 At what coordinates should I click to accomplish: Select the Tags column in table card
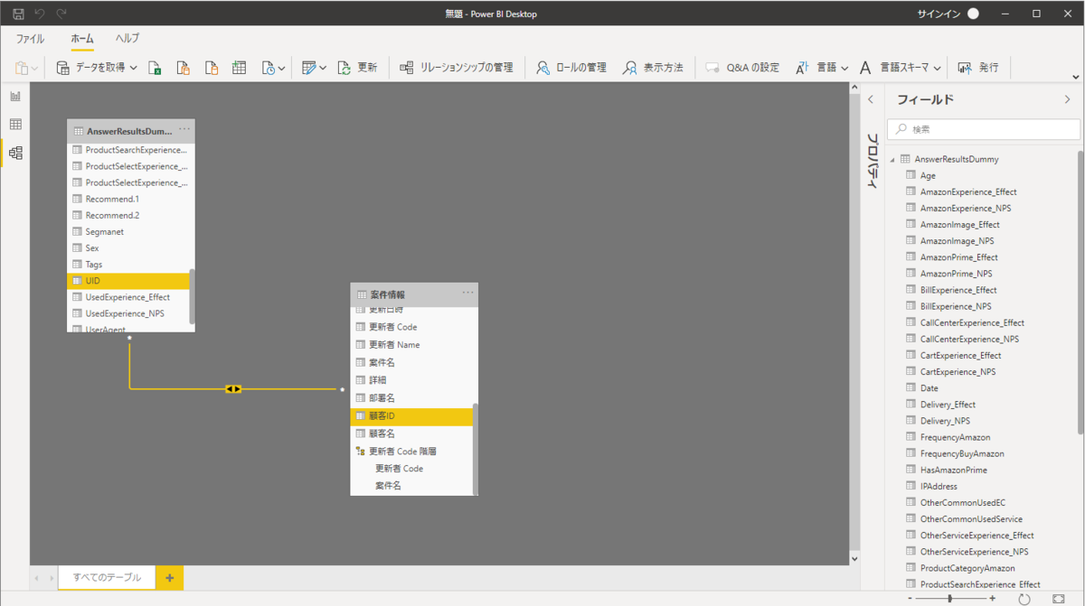coord(128,265)
